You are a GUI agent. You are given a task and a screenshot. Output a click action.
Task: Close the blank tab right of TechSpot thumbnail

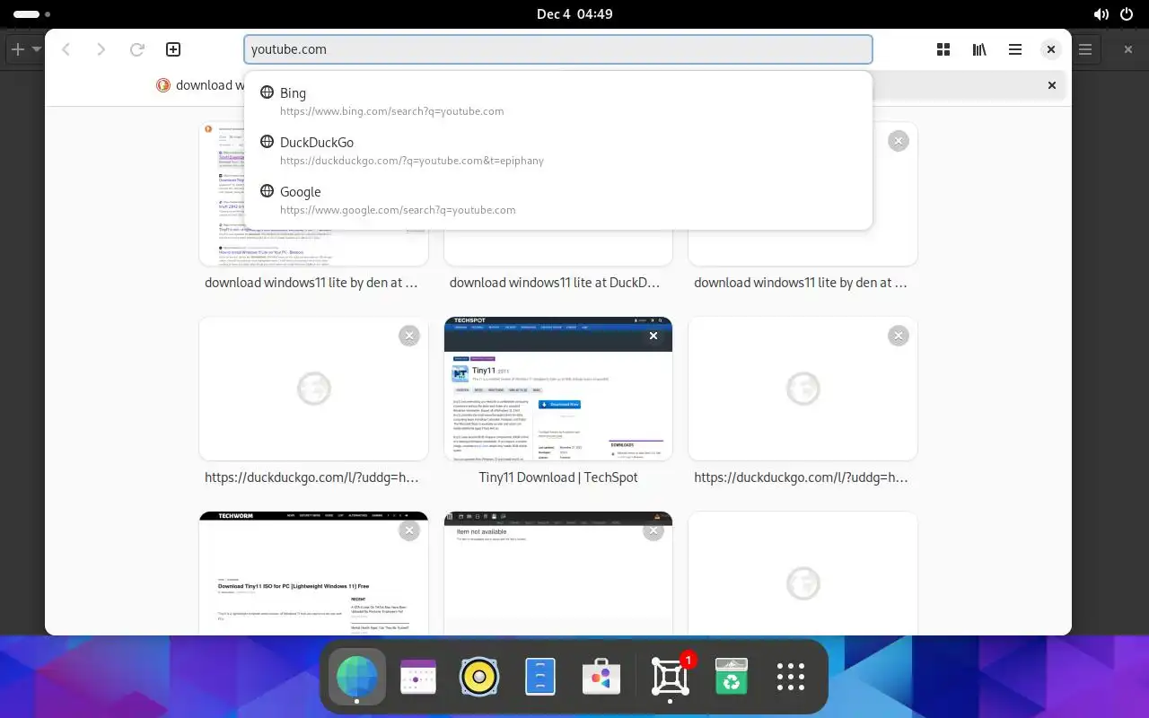point(898,336)
